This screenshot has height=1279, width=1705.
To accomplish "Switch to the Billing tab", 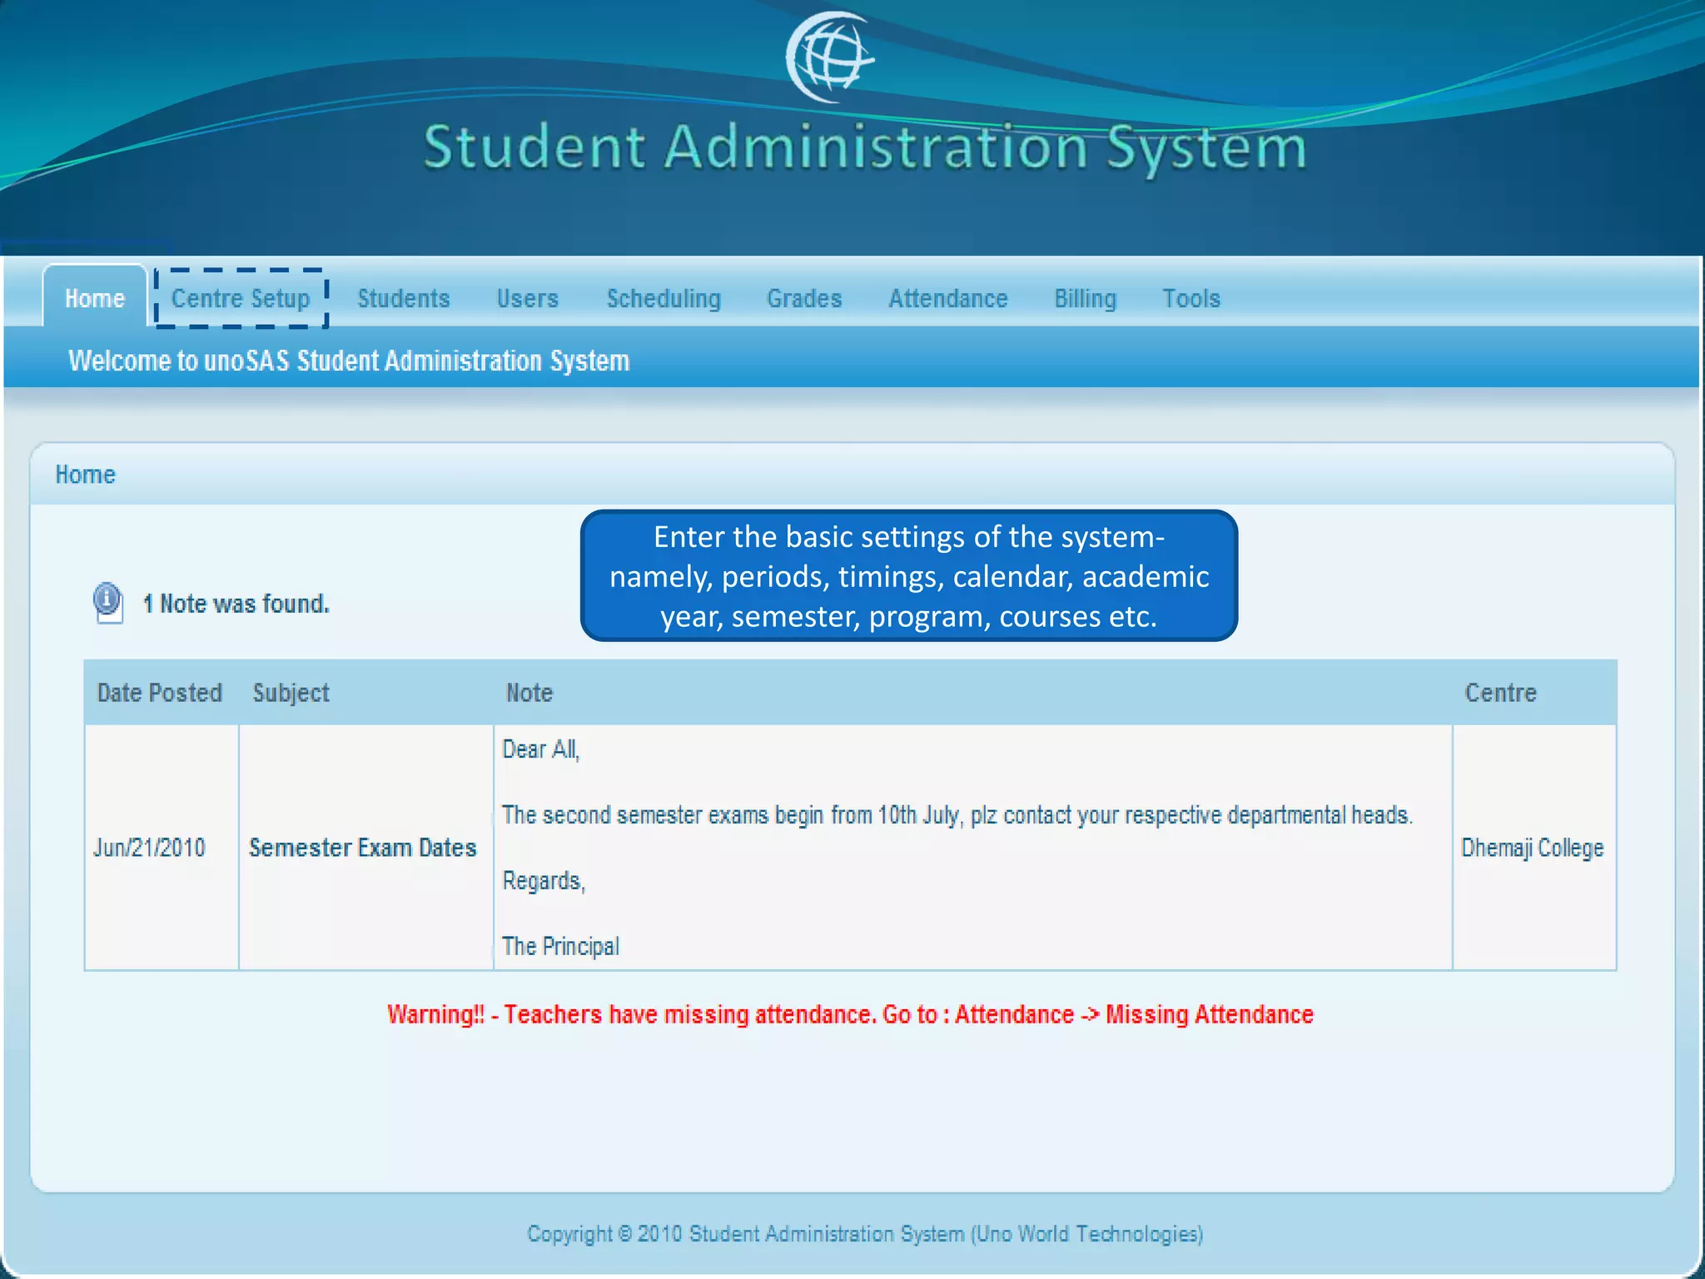I will [x=1086, y=298].
